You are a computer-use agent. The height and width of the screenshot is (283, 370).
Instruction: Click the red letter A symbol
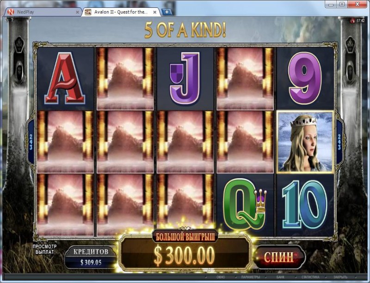pos(65,79)
